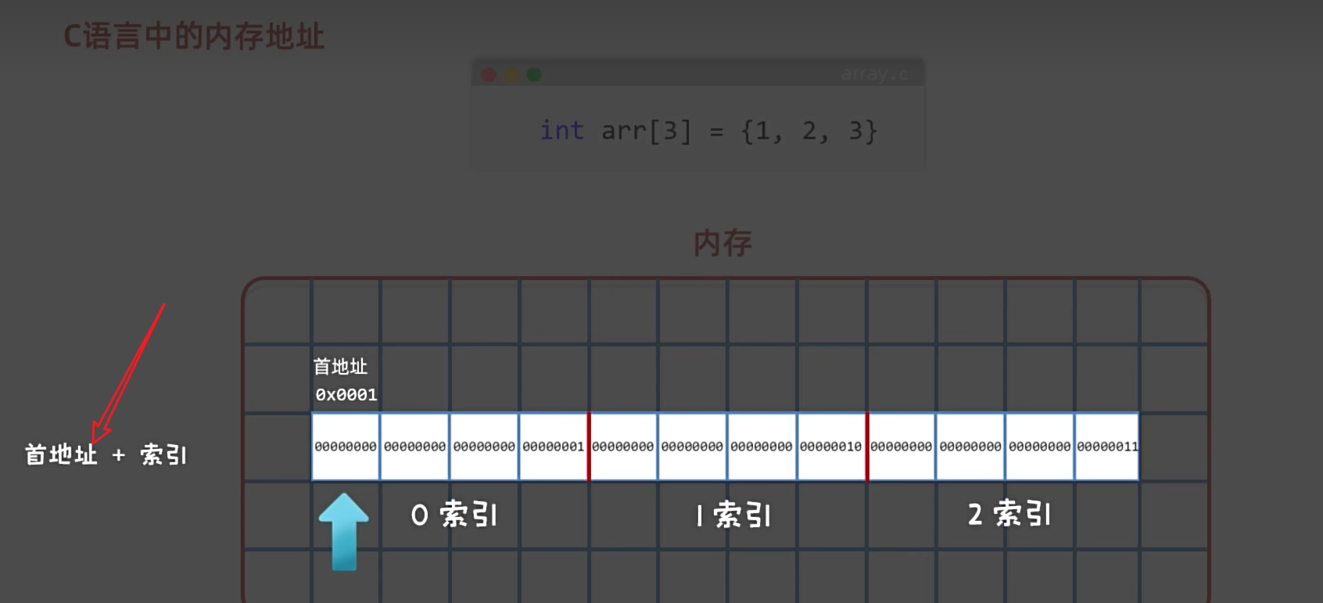The width and height of the screenshot is (1323, 603).
Task: Click the "内存" heading
Action: click(722, 243)
